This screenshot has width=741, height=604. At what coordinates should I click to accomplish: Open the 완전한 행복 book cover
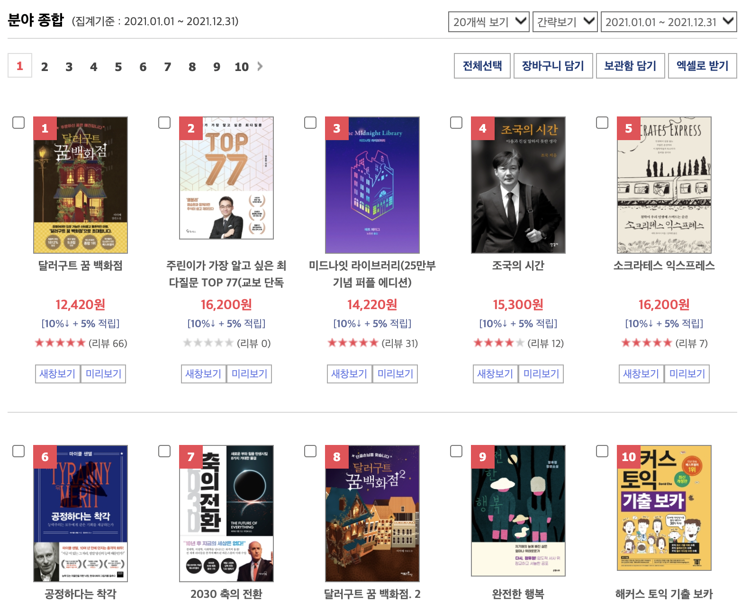pyautogui.click(x=518, y=511)
